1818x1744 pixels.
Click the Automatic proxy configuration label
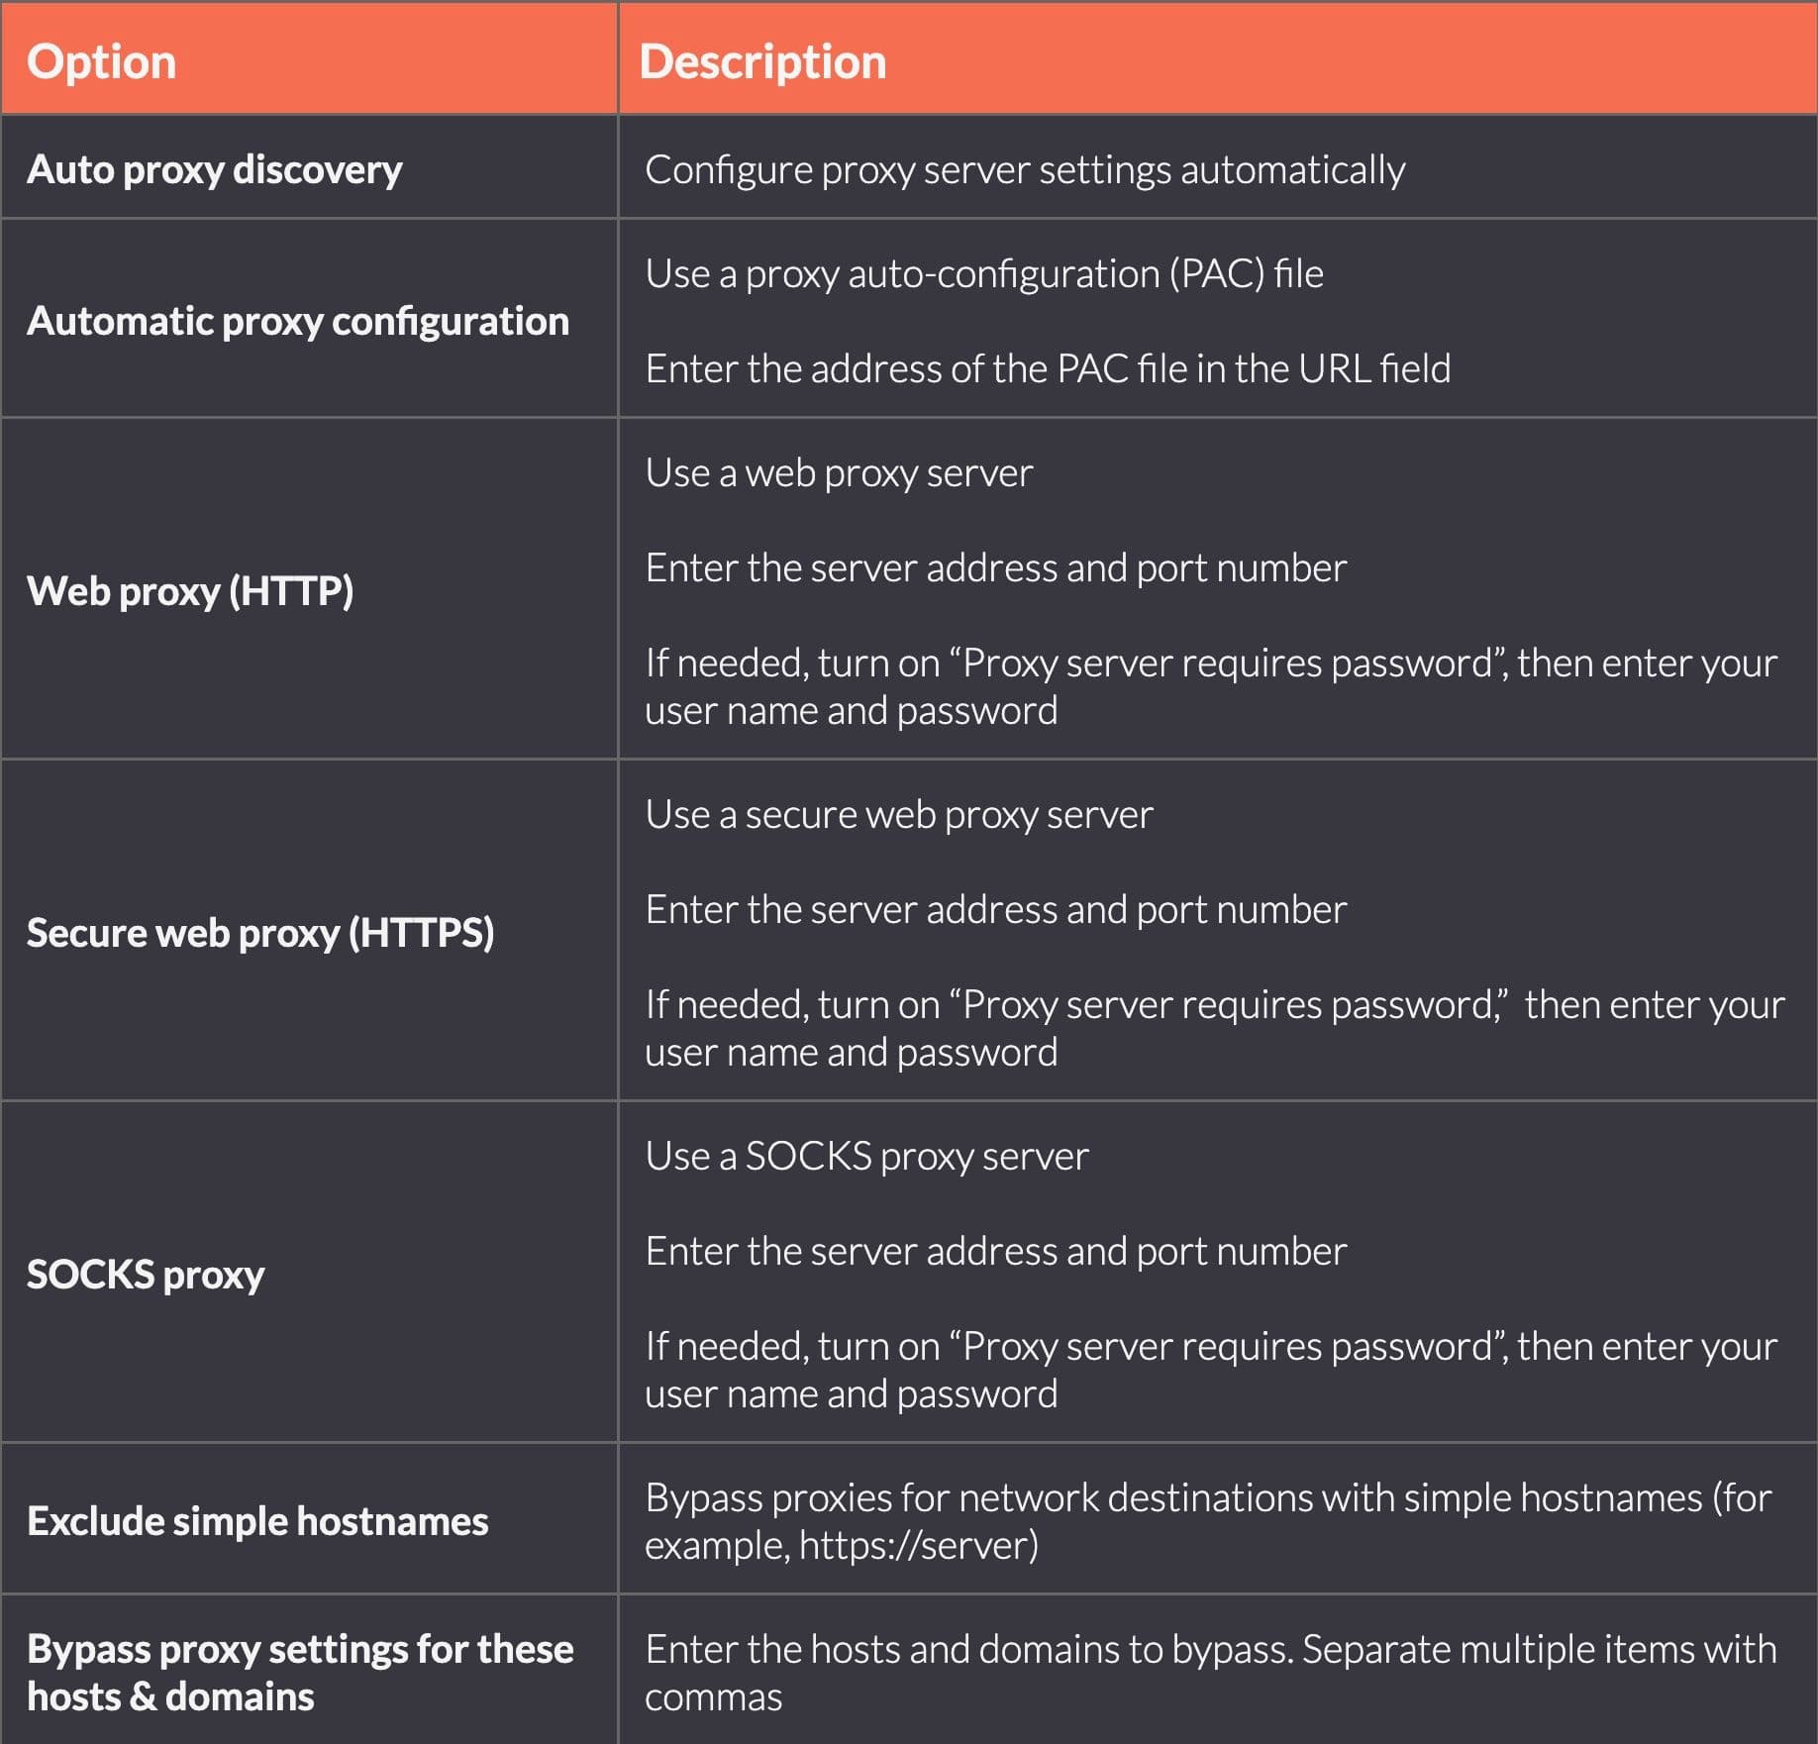click(298, 321)
